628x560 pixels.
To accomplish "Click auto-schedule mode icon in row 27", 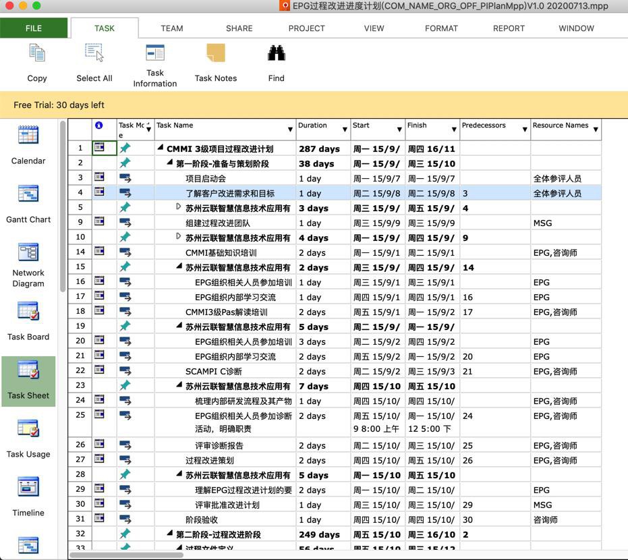I will 125,460.
